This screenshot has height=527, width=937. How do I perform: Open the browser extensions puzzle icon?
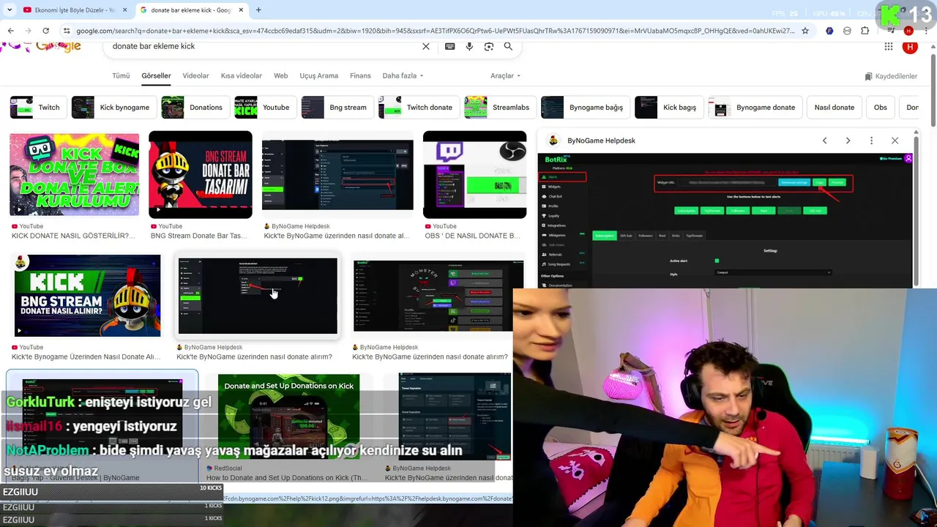(865, 31)
